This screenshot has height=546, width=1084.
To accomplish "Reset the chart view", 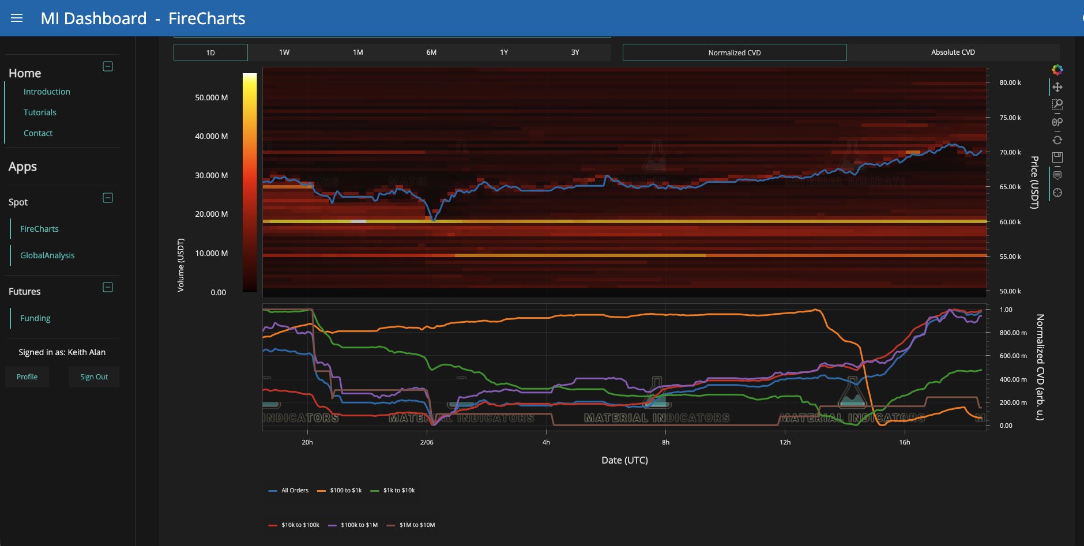I will coord(1057,140).
